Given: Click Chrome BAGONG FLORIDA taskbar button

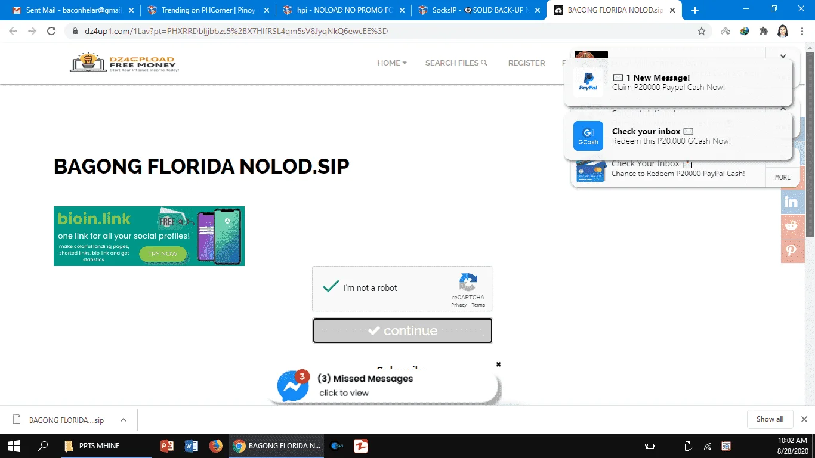Looking at the screenshot, I should [276, 445].
